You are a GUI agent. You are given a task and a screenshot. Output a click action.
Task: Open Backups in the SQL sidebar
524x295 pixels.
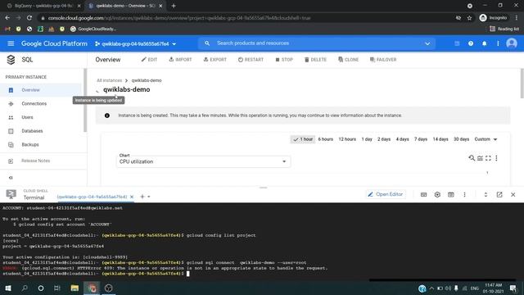point(41,145)
